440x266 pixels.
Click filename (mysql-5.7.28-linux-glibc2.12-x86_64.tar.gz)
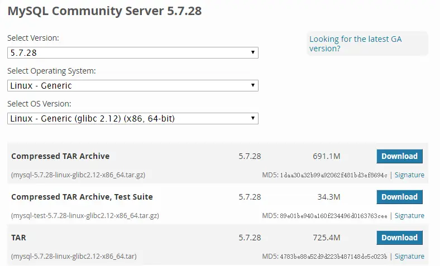tap(78, 175)
